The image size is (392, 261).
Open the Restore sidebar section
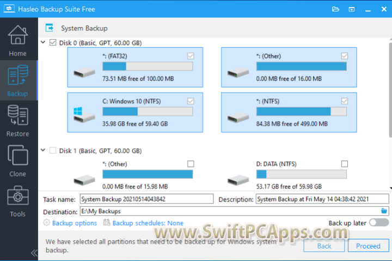[x=18, y=121]
